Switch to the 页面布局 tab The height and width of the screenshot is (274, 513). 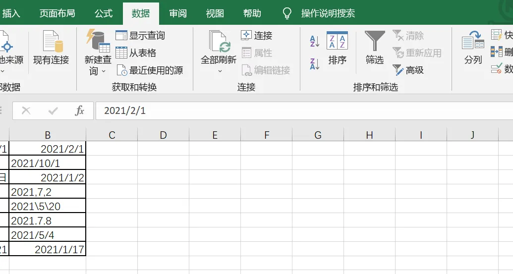point(57,13)
